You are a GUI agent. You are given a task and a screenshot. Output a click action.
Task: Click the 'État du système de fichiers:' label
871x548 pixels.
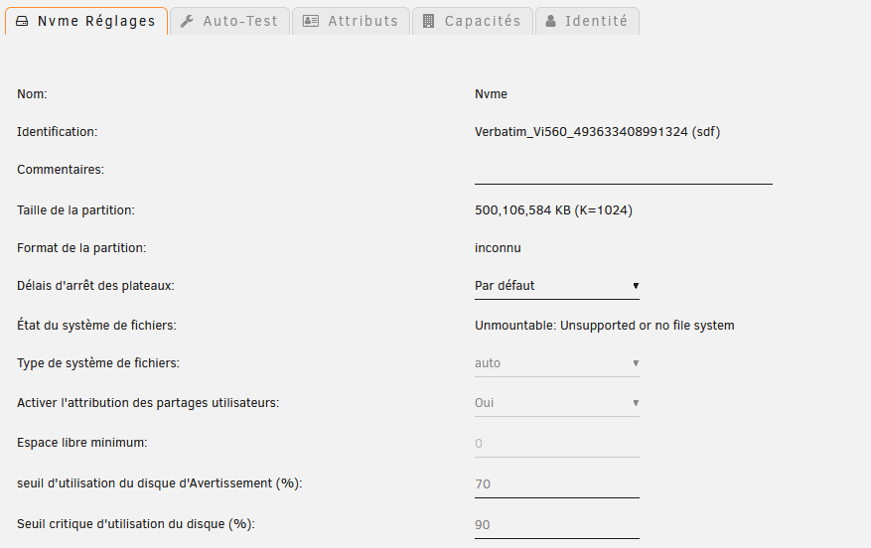pyautogui.click(x=96, y=326)
